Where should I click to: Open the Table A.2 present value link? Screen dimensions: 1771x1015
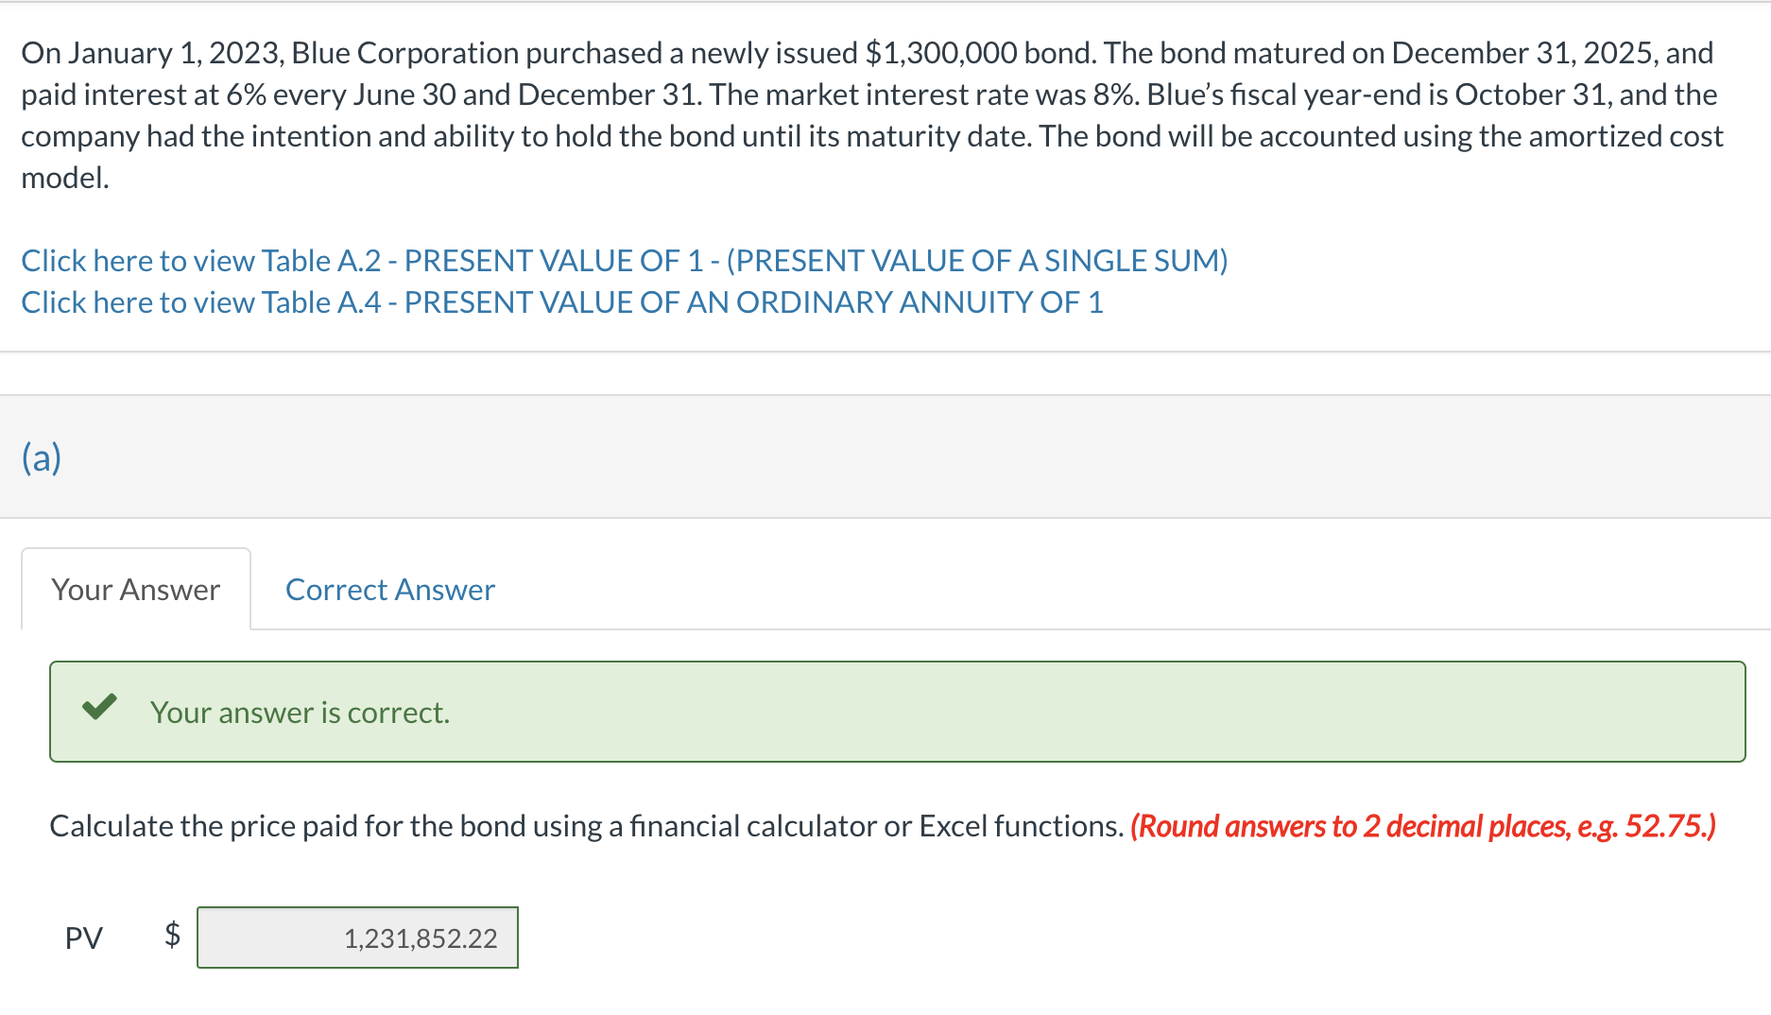[624, 261]
